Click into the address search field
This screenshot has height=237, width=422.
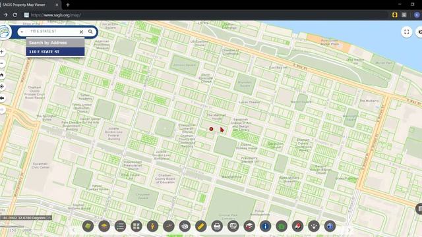pos(53,32)
